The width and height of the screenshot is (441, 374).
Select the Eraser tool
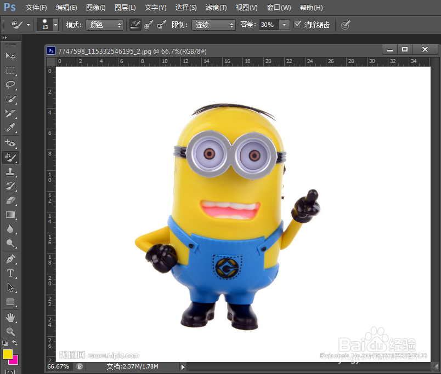point(10,200)
